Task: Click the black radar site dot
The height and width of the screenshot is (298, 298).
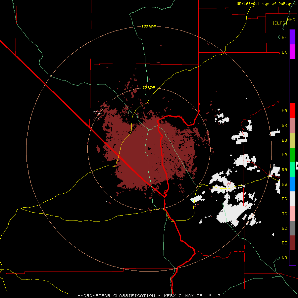Action: click(149, 149)
